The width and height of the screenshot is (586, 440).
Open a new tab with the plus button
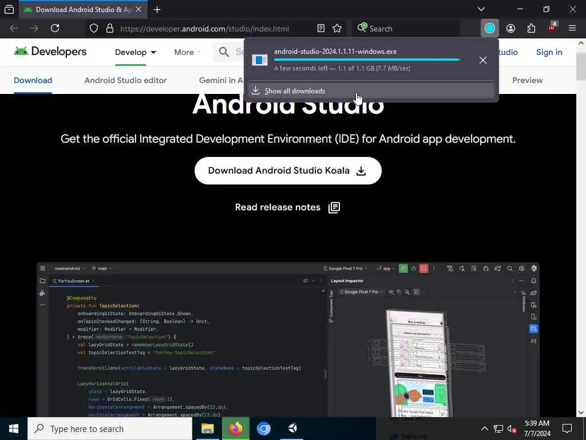point(157,10)
